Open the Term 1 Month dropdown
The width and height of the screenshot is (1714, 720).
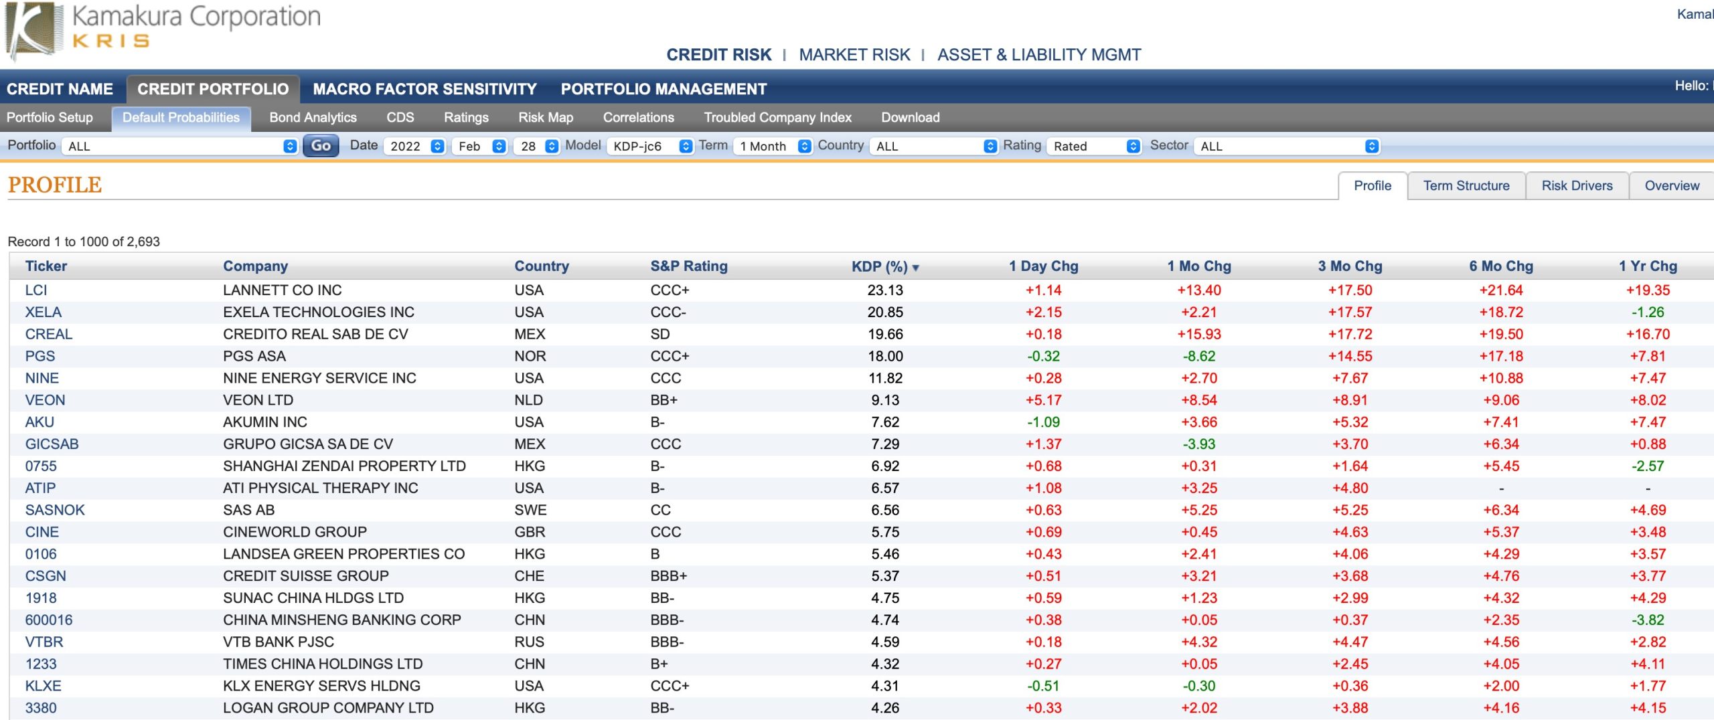click(773, 146)
